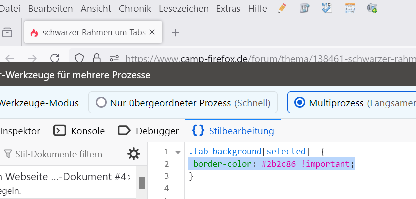
Task: Click the camera screenshot icon with plus
Action: (372, 8)
